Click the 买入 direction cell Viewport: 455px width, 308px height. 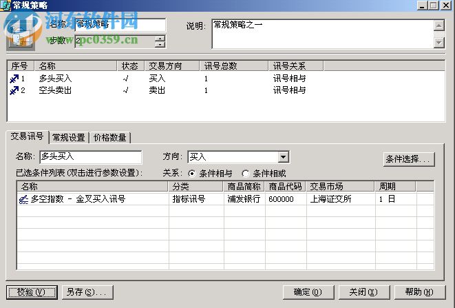click(157, 79)
